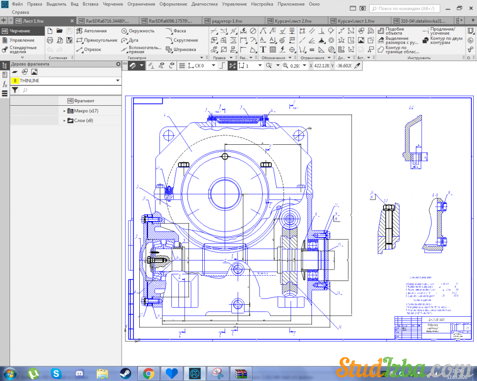Toggle the snapping magnet button
Screen dimensions: 477x381
[132, 66]
